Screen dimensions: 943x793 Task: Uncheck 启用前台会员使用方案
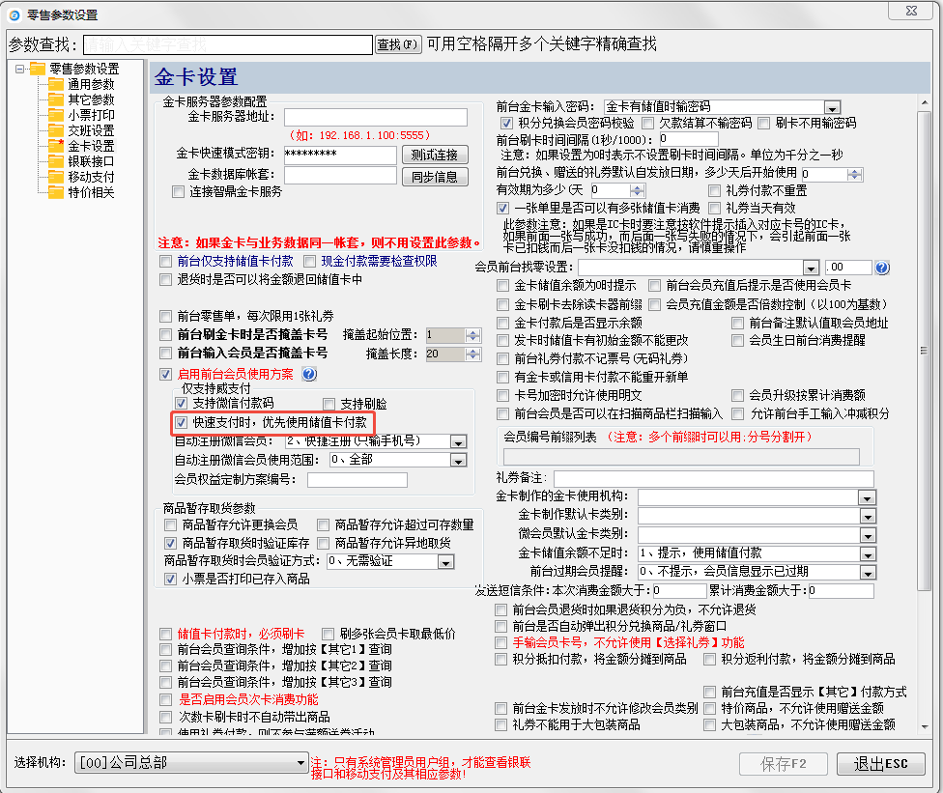point(165,374)
